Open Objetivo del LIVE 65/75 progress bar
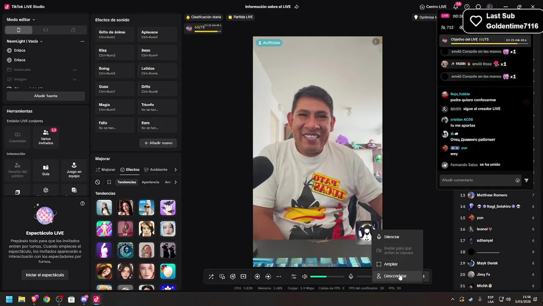This screenshot has width=543, height=306. pyautogui.click(x=486, y=40)
